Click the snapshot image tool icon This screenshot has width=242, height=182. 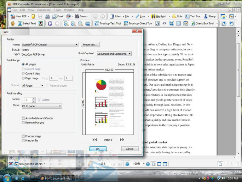[x=41, y=23]
